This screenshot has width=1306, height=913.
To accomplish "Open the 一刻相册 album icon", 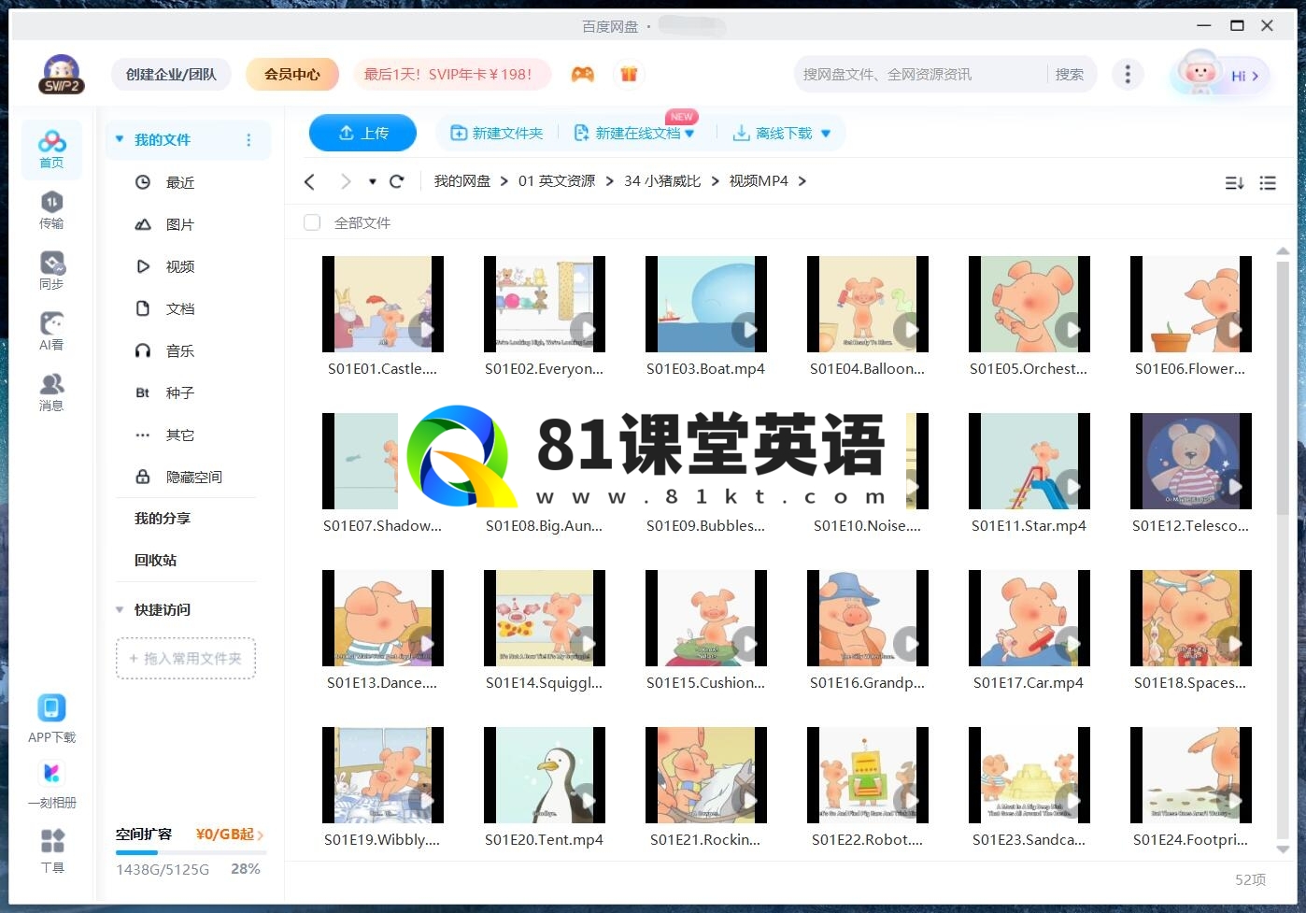I will click(51, 784).
